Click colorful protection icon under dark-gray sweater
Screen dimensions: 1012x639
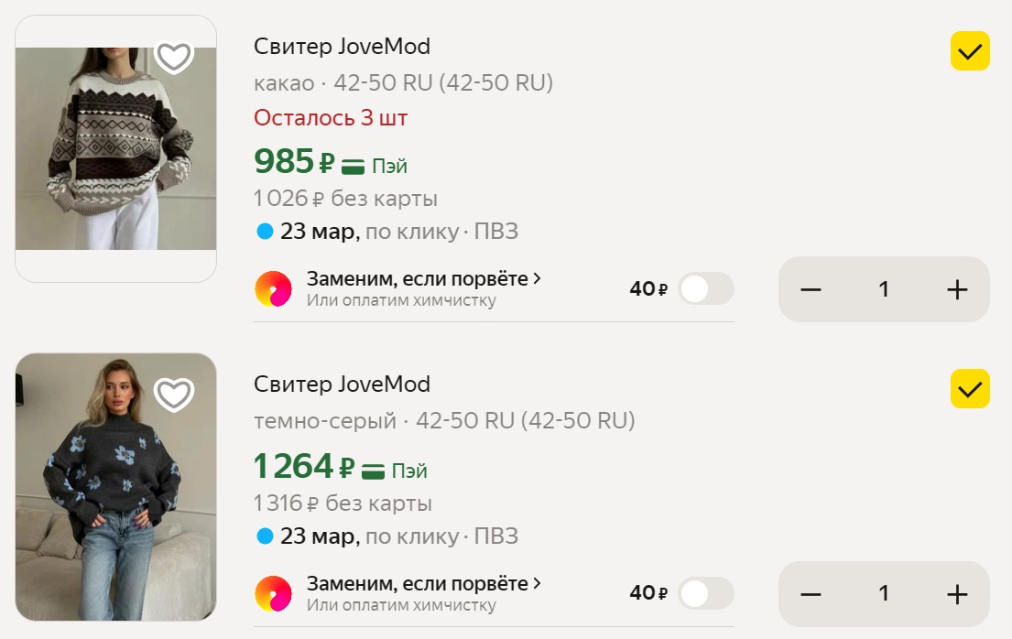pos(273,594)
